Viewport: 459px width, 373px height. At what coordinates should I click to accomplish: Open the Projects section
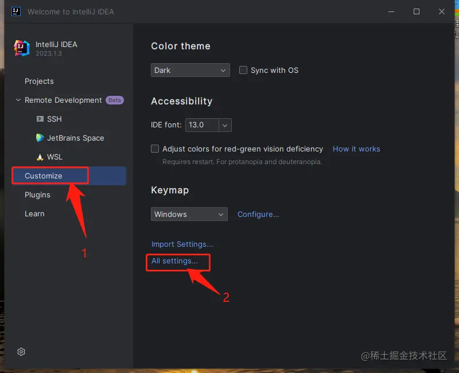tap(39, 81)
